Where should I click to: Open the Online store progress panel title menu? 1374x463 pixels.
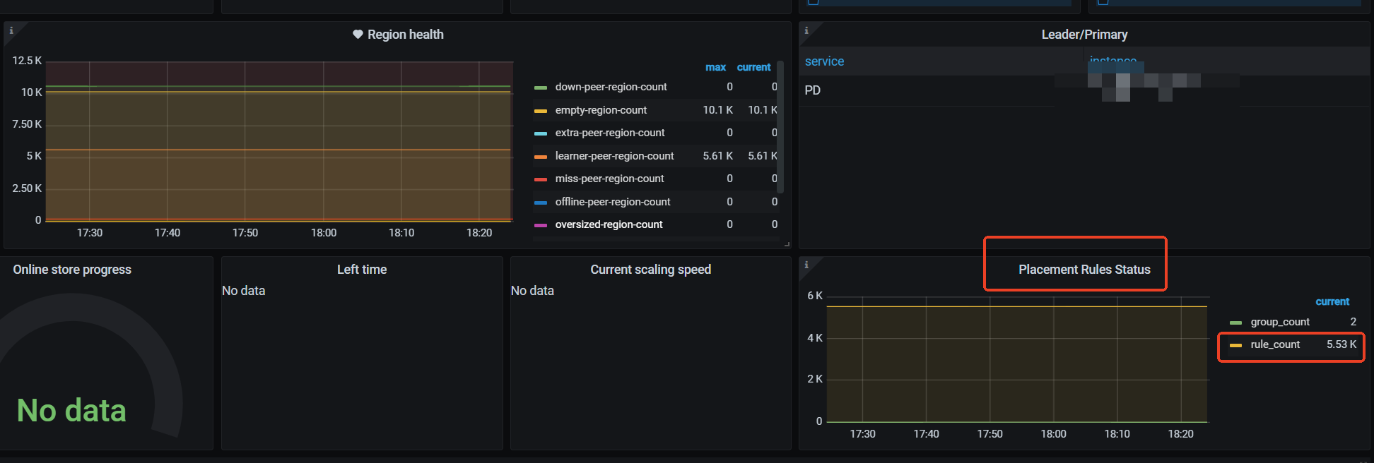coord(72,270)
